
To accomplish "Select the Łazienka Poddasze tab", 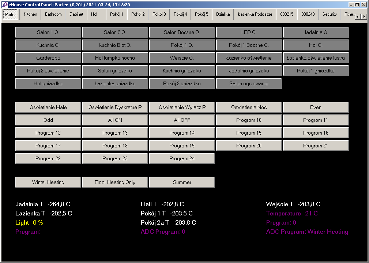I will pos(255,14).
